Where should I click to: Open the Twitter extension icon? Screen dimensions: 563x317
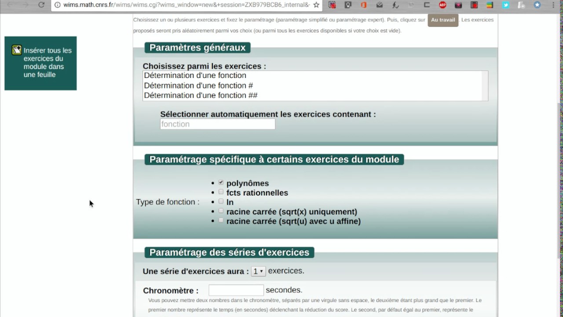click(x=506, y=5)
